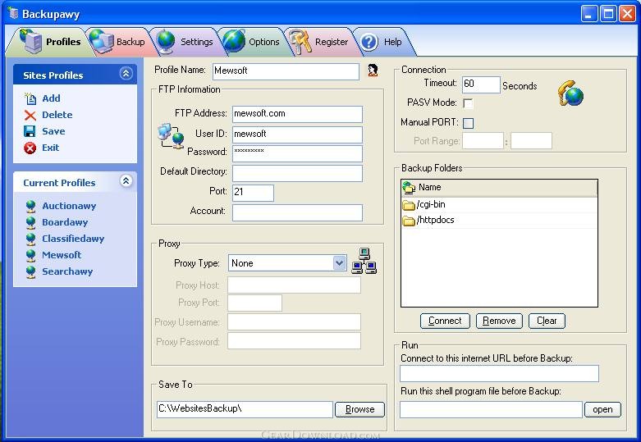
Task: Click the User ID field
Action: coord(297,134)
